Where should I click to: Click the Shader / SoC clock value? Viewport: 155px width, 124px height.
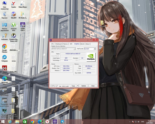[x=66, y=68]
